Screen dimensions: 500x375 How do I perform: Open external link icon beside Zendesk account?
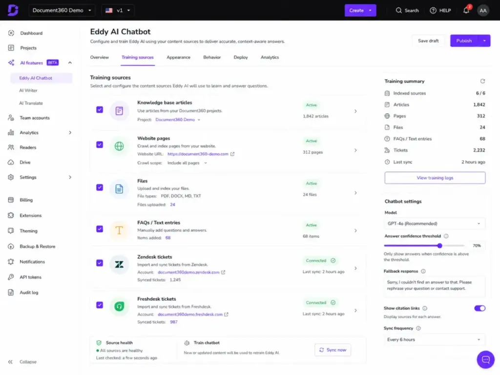click(223, 272)
